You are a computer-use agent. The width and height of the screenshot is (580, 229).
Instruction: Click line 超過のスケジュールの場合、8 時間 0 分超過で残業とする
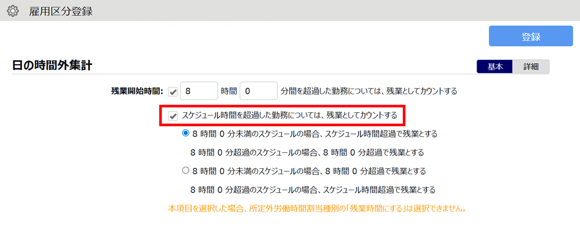[307, 153]
